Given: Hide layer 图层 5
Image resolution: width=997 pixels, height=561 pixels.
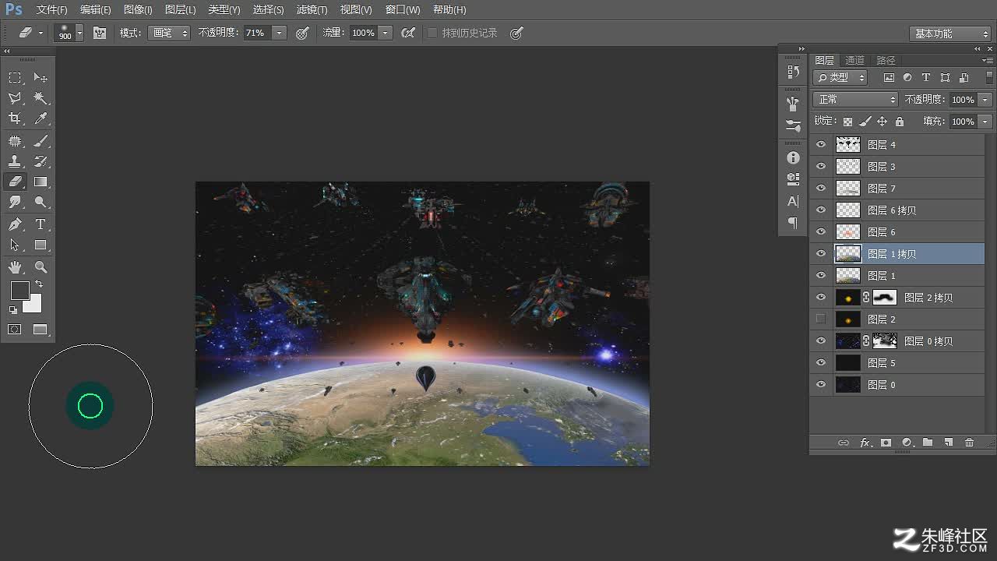Looking at the screenshot, I should (820, 363).
